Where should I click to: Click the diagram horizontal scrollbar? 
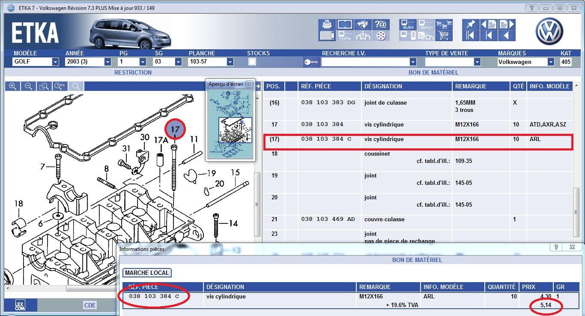click(92, 289)
